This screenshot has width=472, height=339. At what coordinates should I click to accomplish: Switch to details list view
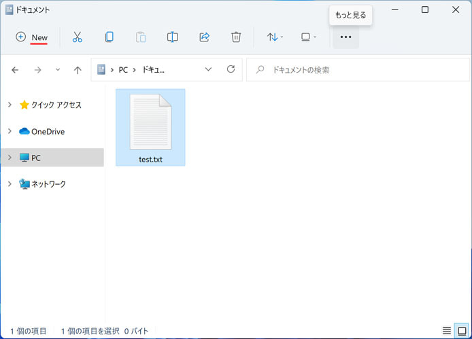click(447, 331)
